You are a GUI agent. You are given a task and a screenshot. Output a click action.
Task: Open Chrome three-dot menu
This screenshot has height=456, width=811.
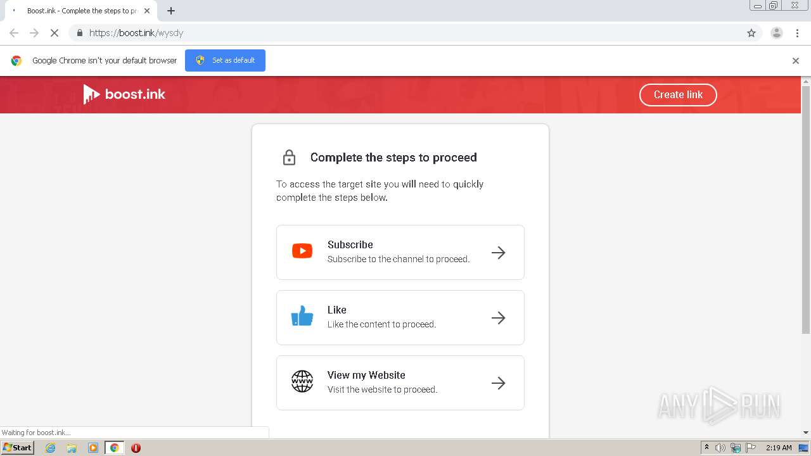point(797,33)
